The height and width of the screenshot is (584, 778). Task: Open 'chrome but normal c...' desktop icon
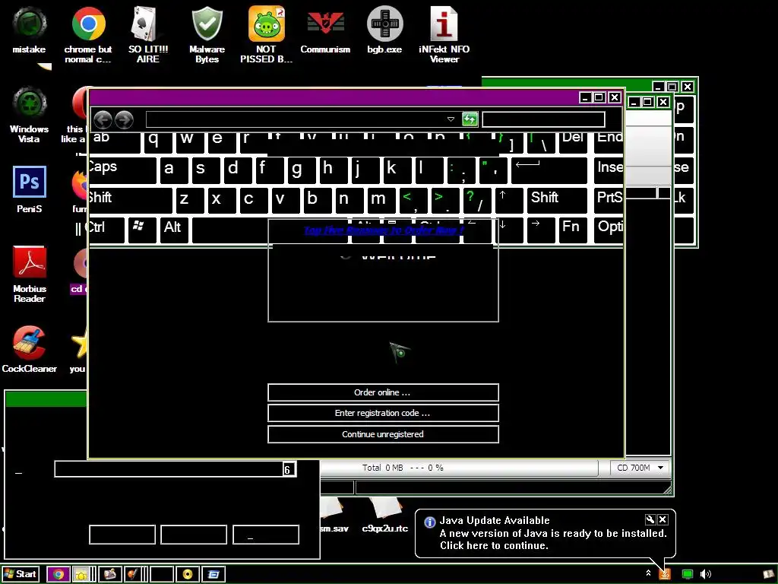tap(88, 33)
